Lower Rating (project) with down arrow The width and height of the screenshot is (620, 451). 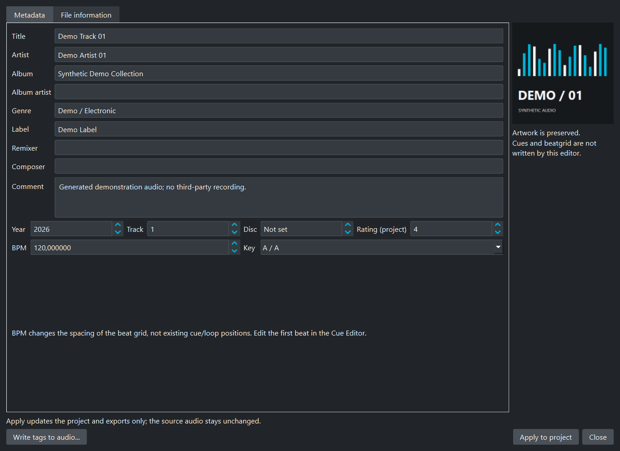click(x=498, y=232)
